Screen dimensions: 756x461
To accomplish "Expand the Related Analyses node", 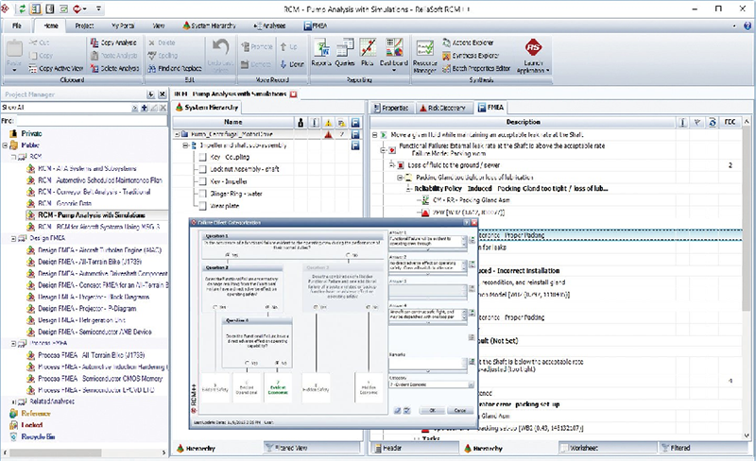I will coord(13,401).
